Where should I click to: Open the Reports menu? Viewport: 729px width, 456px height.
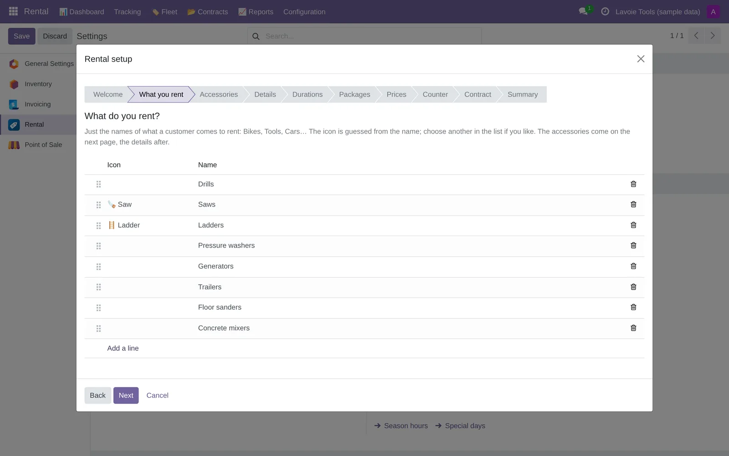pyautogui.click(x=256, y=12)
